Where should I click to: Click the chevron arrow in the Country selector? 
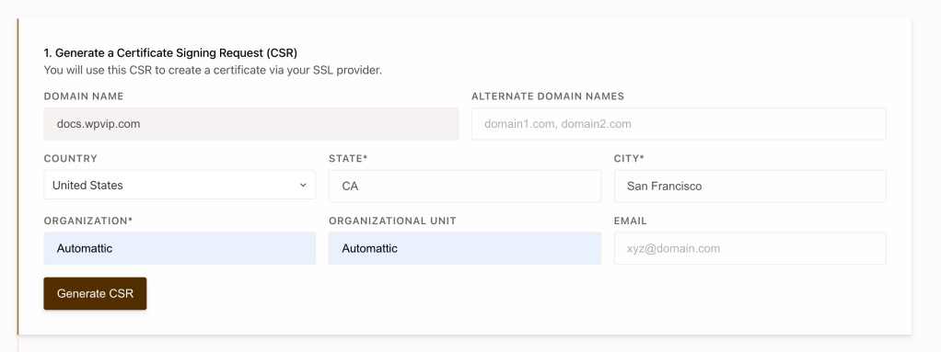coord(303,185)
